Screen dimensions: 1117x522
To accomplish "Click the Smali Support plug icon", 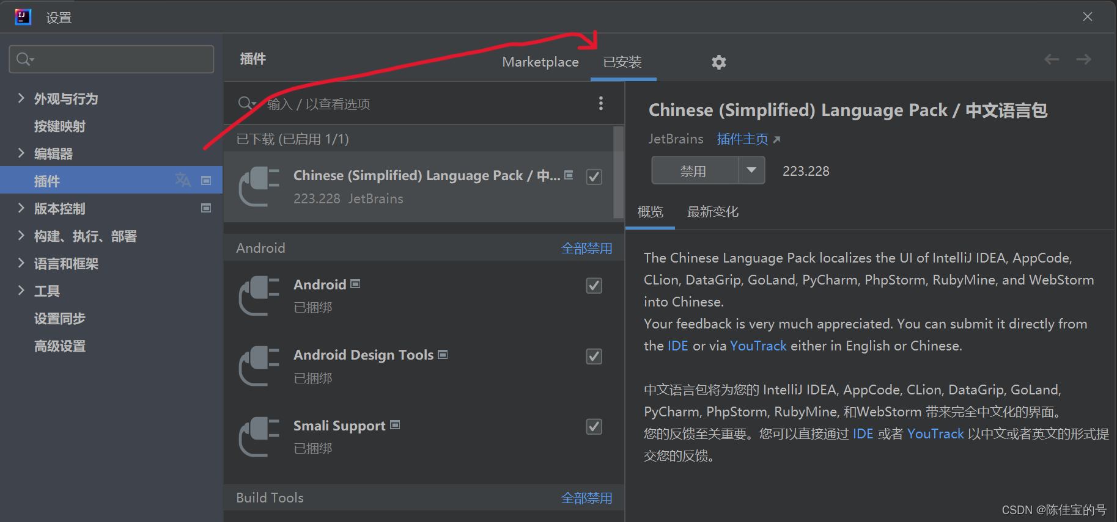I will pyautogui.click(x=259, y=437).
